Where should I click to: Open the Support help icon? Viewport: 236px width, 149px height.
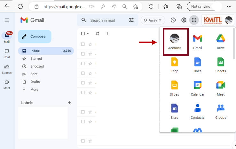tap(173, 20)
